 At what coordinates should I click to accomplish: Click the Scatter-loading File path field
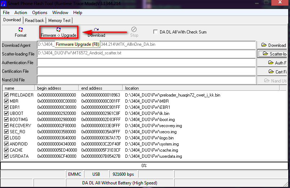[146, 54]
